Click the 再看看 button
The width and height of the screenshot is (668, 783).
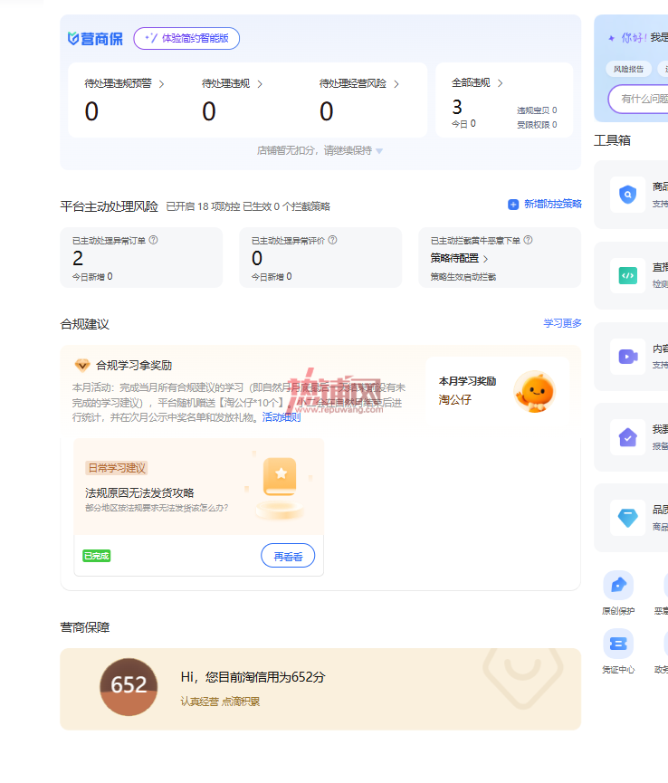[288, 556]
